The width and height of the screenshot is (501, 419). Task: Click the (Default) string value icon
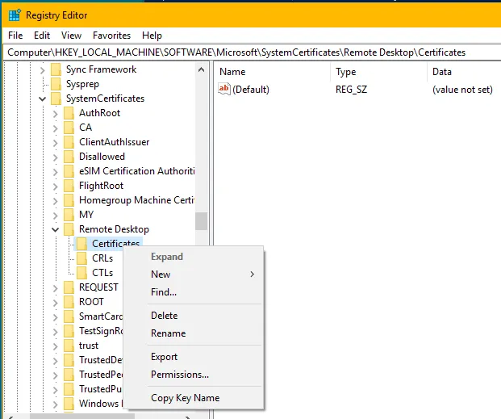[224, 90]
